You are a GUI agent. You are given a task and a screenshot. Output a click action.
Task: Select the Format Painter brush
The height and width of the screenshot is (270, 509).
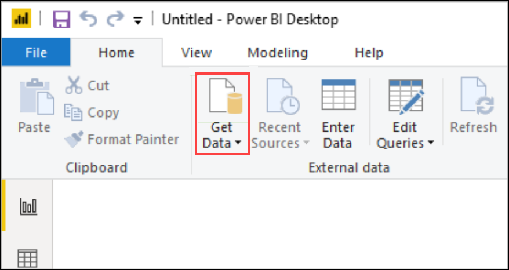click(x=74, y=139)
